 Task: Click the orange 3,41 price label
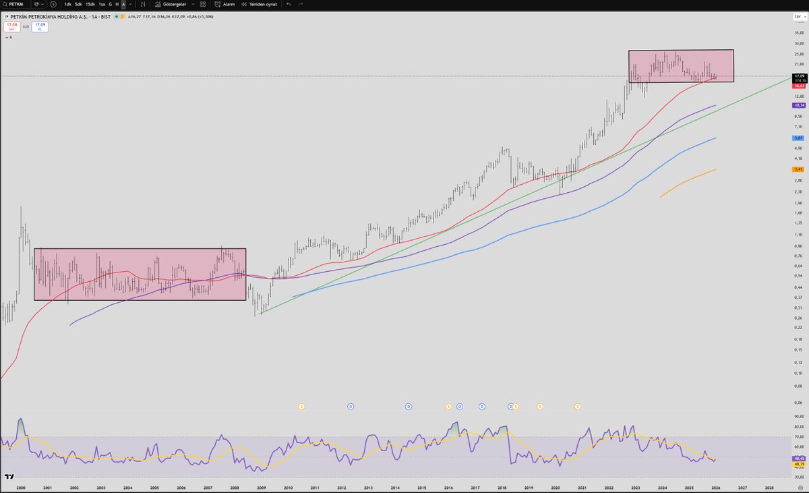coord(800,169)
